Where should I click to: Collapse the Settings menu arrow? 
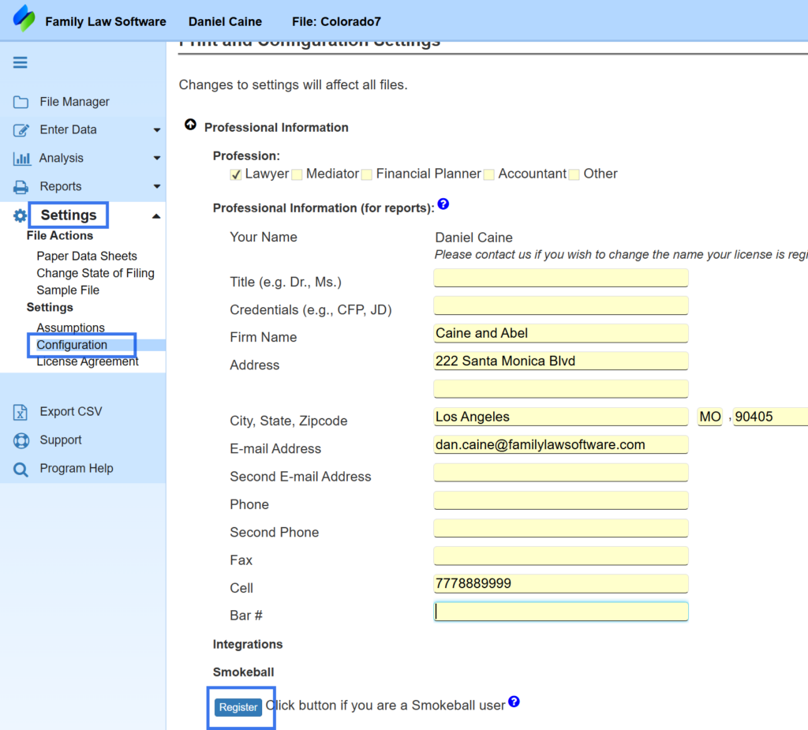pos(156,216)
